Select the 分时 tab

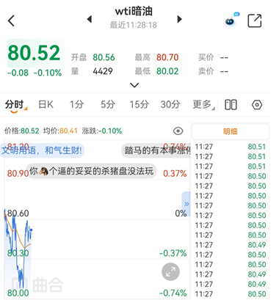pyautogui.click(x=14, y=105)
